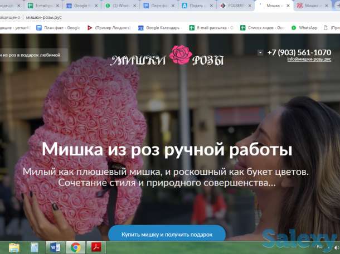Click the Подать tab icon
This screenshot has height=254, width=340.
(x=184, y=6)
